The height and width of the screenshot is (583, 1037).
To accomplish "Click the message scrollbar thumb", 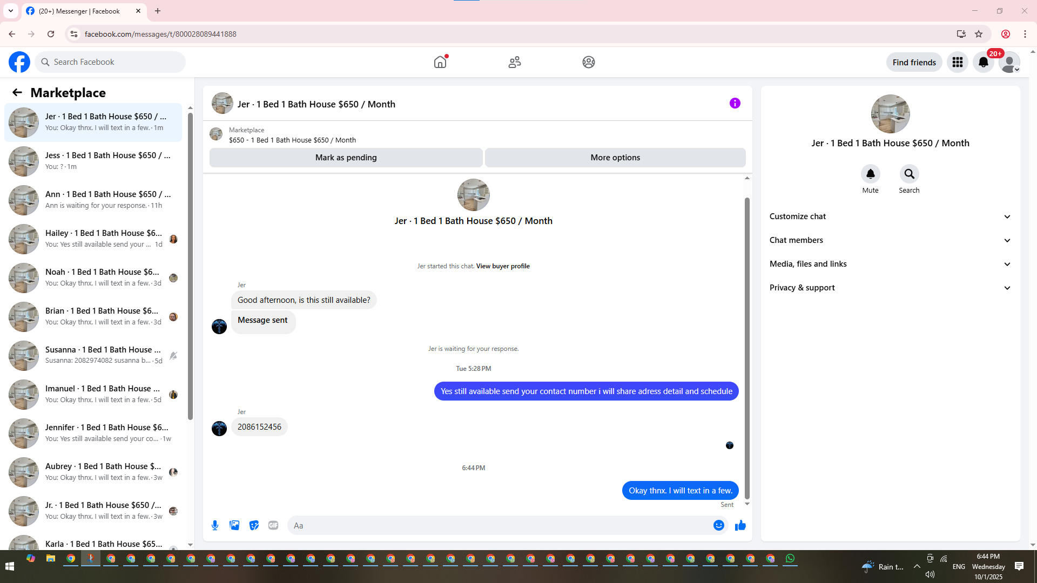I will click(747, 348).
